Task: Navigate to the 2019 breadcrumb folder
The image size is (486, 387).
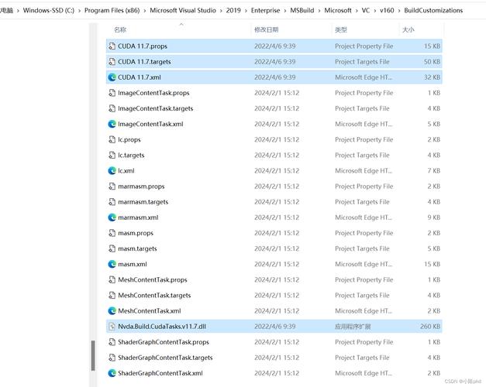Action: pos(233,11)
